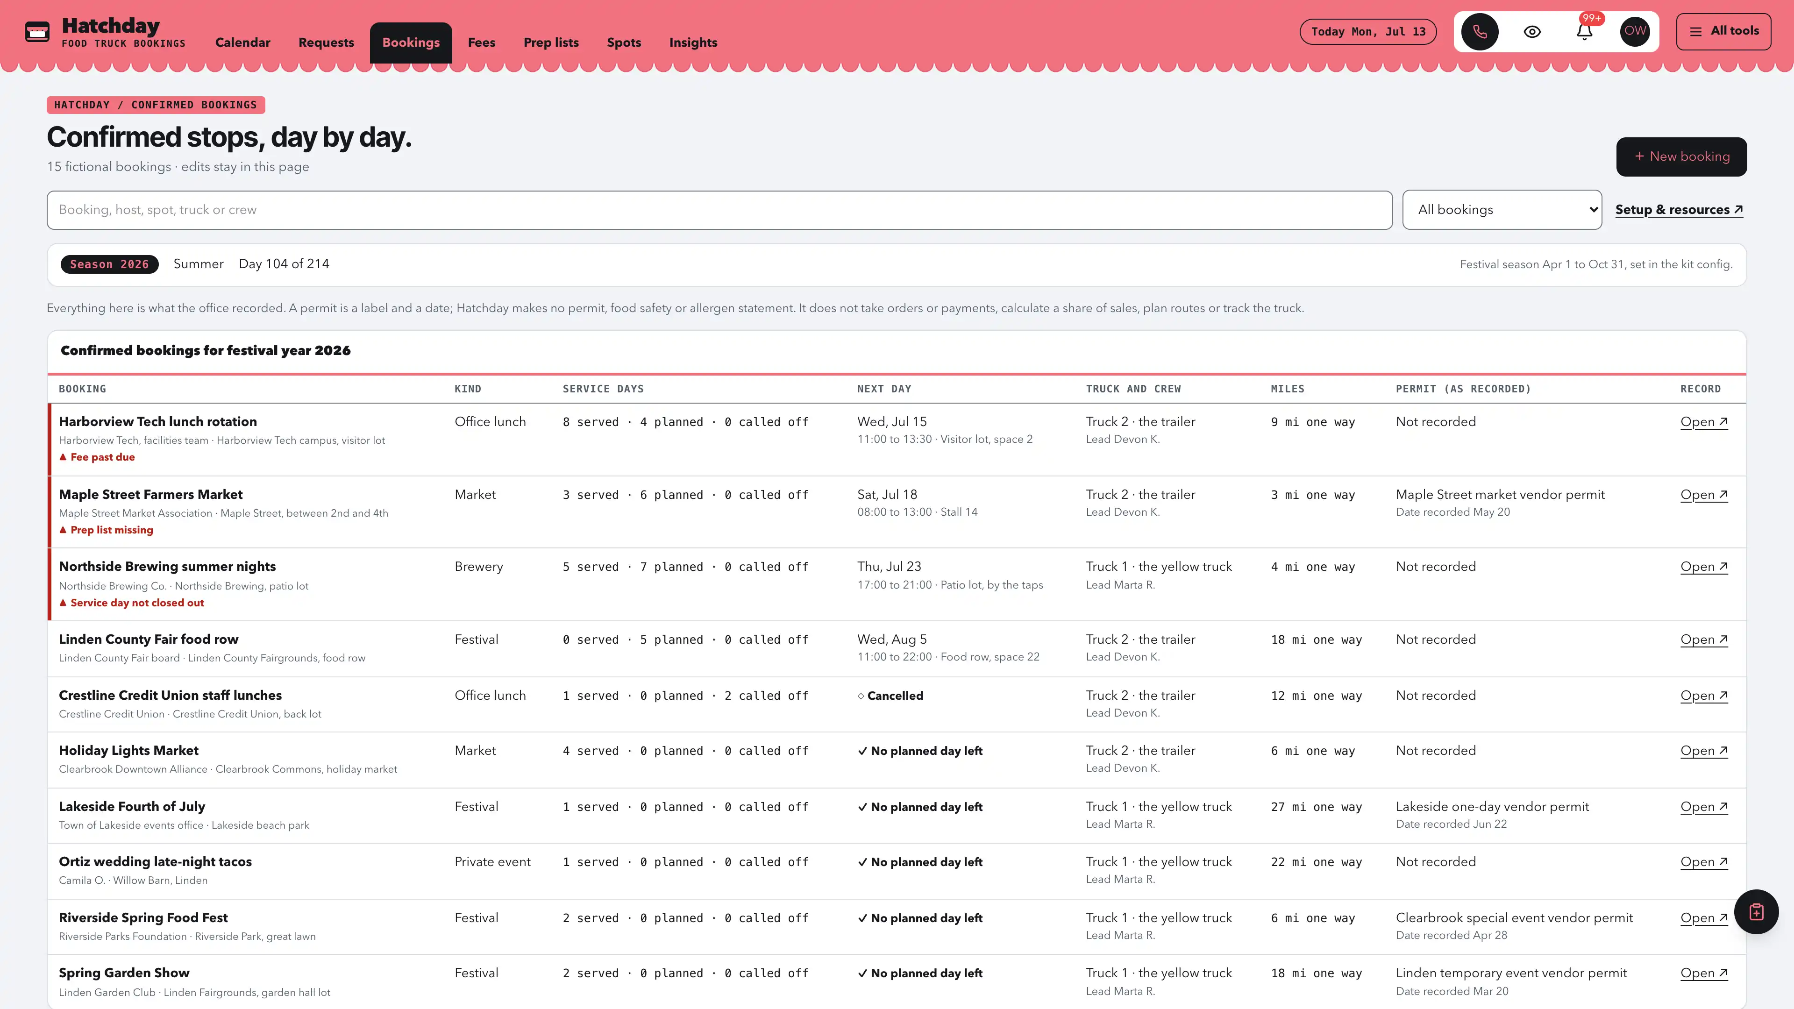Go to the Insights tab

(x=693, y=43)
